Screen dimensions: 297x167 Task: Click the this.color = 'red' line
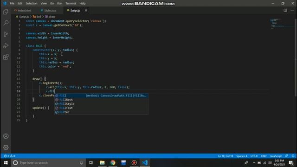point(55,66)
